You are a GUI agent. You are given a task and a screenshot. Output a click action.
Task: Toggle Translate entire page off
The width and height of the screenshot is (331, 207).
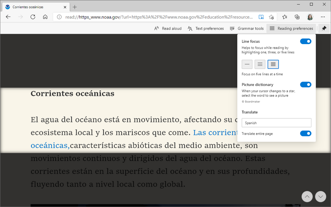tap(305, 133)
